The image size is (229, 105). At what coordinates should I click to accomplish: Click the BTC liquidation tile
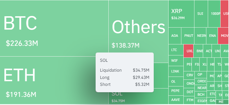(x=54, y=28)
